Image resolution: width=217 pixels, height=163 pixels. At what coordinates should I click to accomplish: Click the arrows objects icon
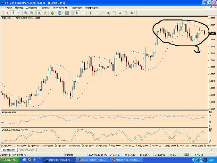132,13
